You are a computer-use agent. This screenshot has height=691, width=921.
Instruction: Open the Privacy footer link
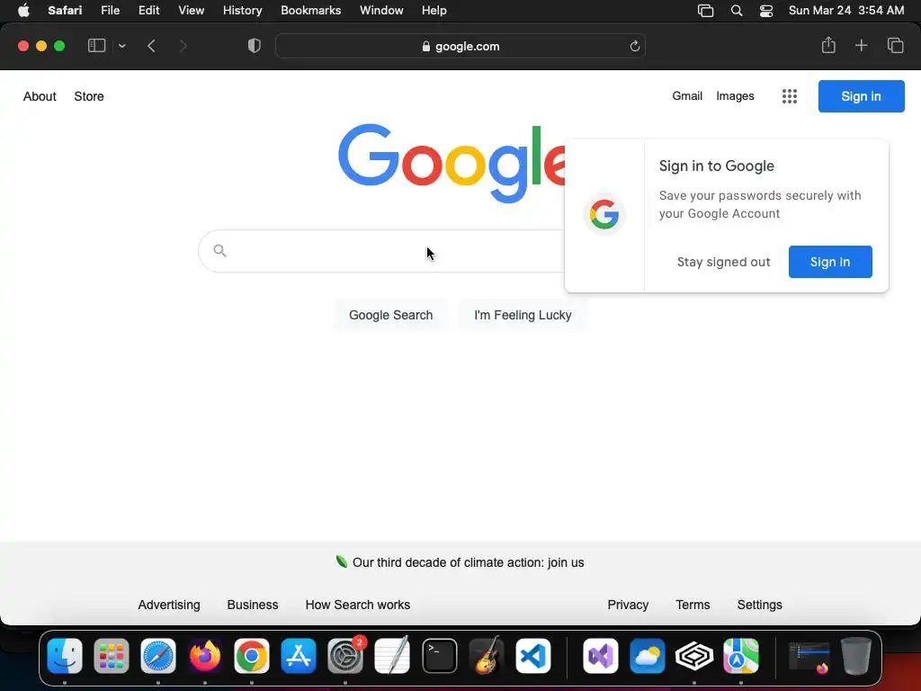628,605
